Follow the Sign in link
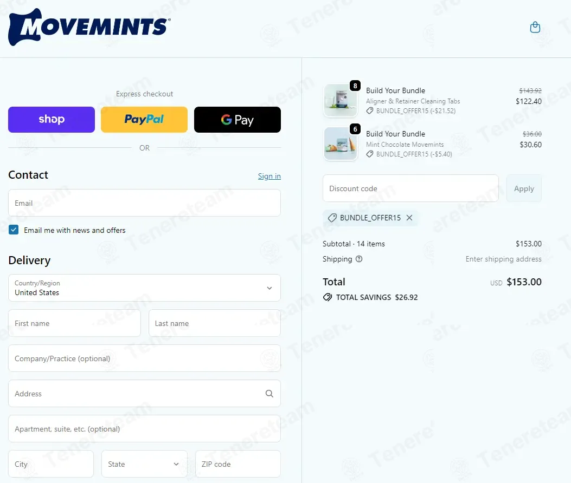 [x=269, y=176]
